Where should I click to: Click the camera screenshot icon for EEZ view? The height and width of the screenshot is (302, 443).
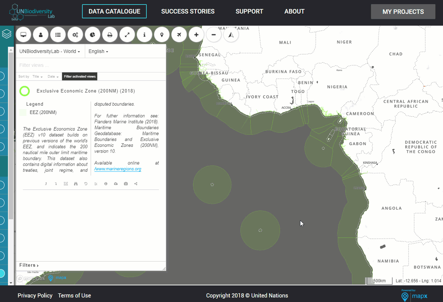click(126, 184)
